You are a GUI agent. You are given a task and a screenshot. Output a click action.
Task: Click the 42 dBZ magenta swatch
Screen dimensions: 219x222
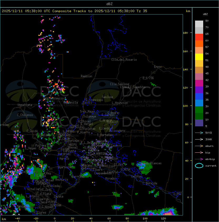[x=199, y=83]
